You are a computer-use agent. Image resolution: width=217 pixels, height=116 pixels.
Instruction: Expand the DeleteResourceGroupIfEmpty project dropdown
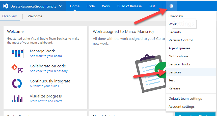61,6
